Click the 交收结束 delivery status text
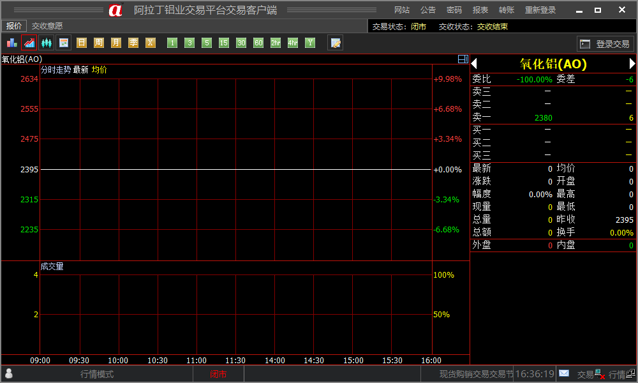638x383 pixels. pos(493,26)
